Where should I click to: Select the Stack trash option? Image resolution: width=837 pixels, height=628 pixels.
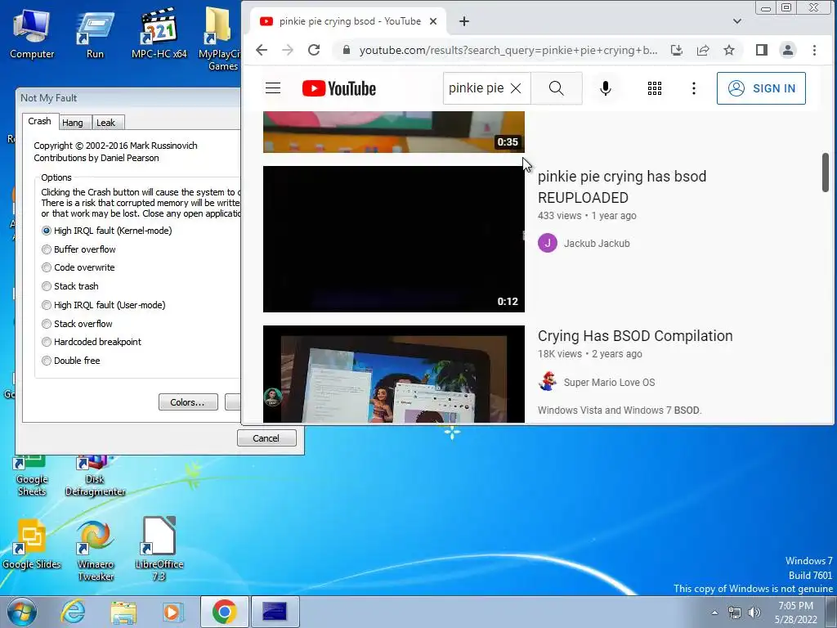coord(70,286)
